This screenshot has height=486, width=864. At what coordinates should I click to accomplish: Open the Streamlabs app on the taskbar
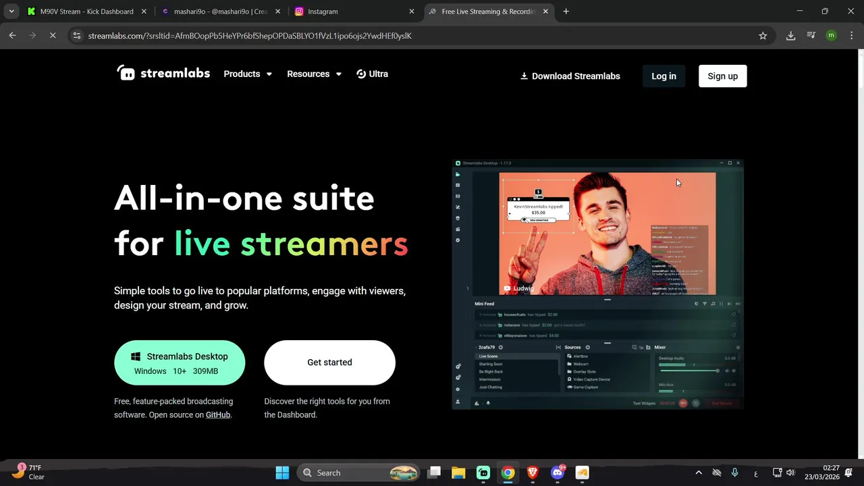483,473
